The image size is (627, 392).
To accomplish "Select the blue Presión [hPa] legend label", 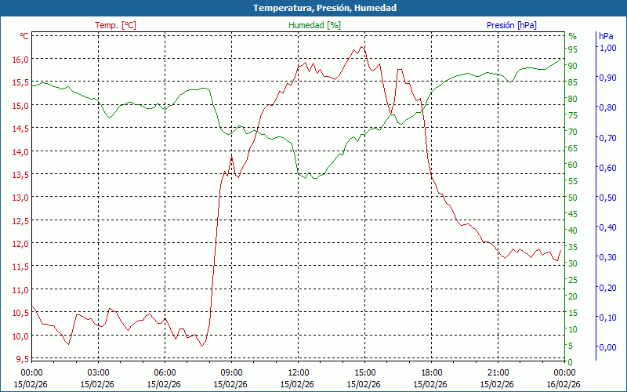I will pos(511,25).
